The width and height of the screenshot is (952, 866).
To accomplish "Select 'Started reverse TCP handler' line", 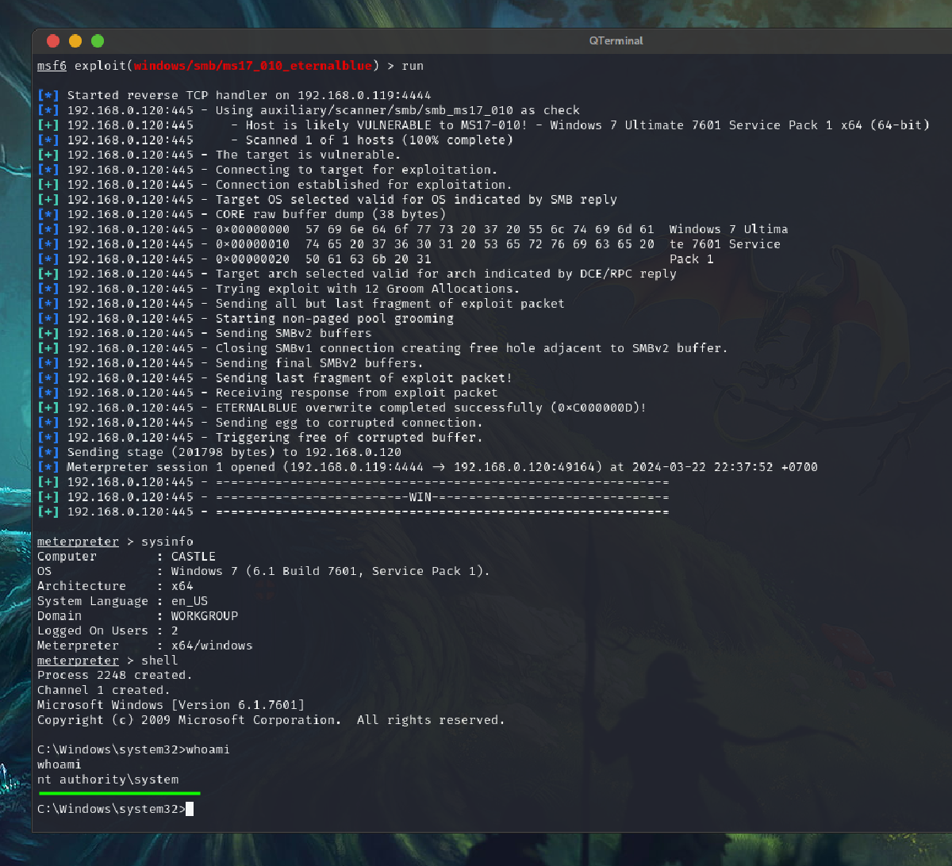I will click(234, 95).
